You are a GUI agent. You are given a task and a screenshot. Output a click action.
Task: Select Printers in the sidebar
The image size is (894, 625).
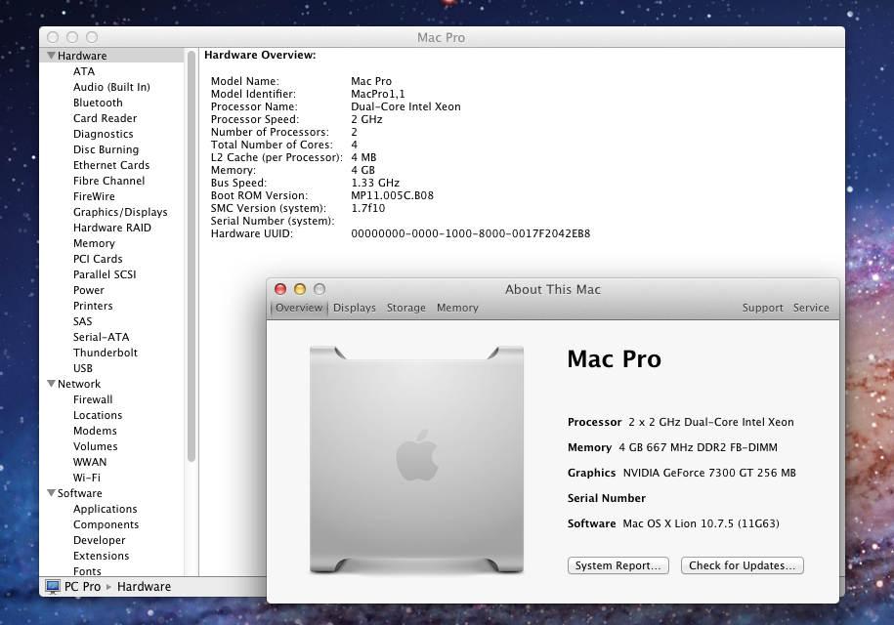[93, 306]
